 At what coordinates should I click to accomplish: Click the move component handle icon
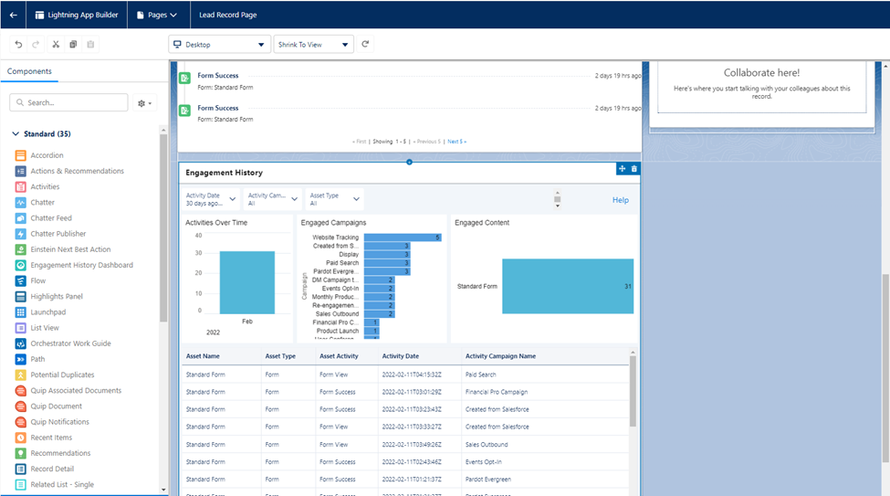pyautogui.click(x=623, y=169)
